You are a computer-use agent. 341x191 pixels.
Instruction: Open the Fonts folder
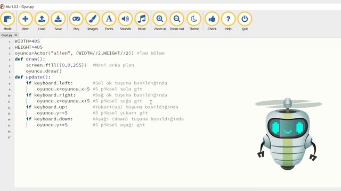click(109, 21)
